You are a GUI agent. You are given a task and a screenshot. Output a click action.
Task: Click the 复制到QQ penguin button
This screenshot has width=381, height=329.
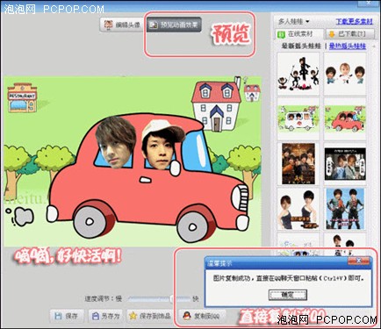[x=203, y=316]
